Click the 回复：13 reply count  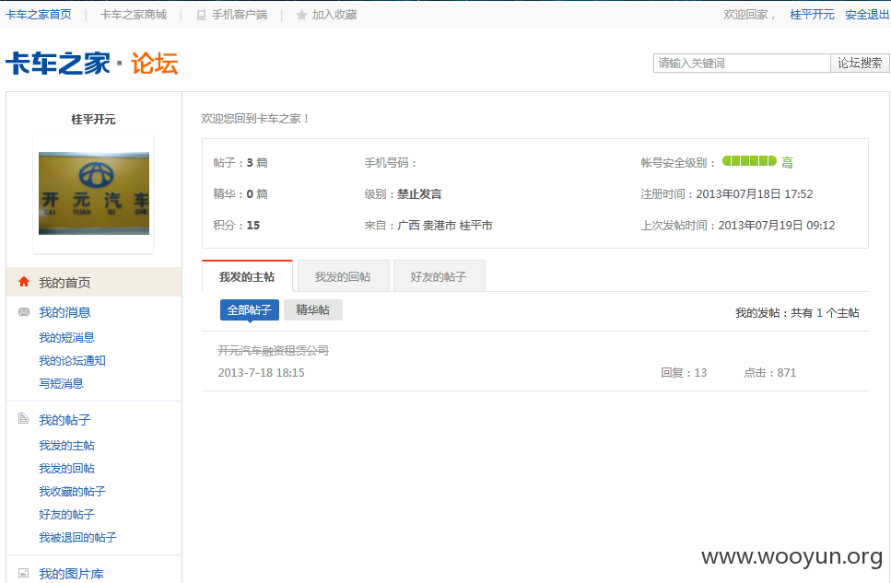pos(684,373)
